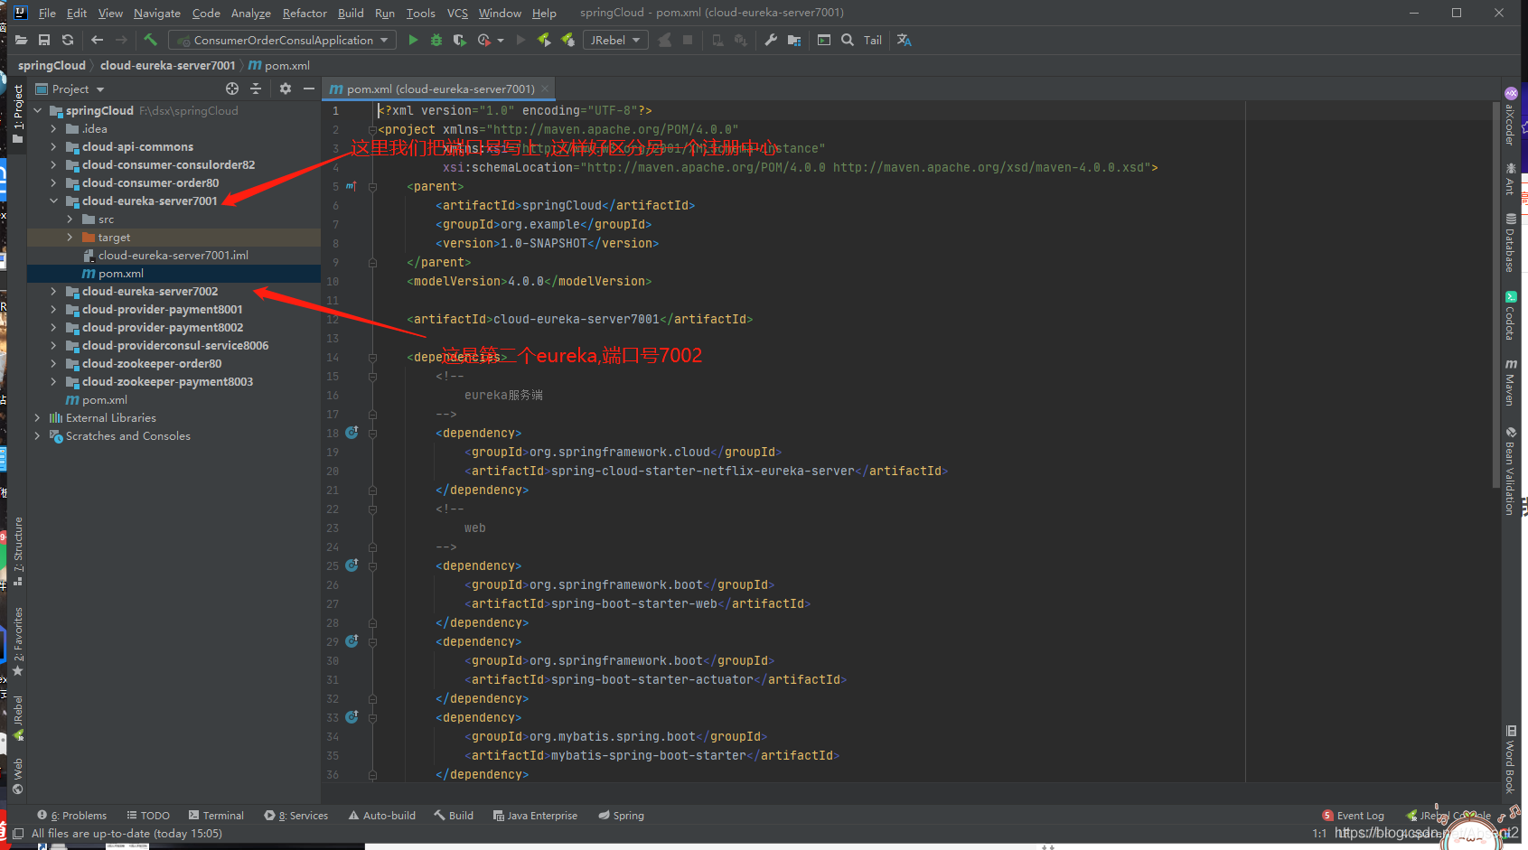Click springCloud breadcrumb

52,65
